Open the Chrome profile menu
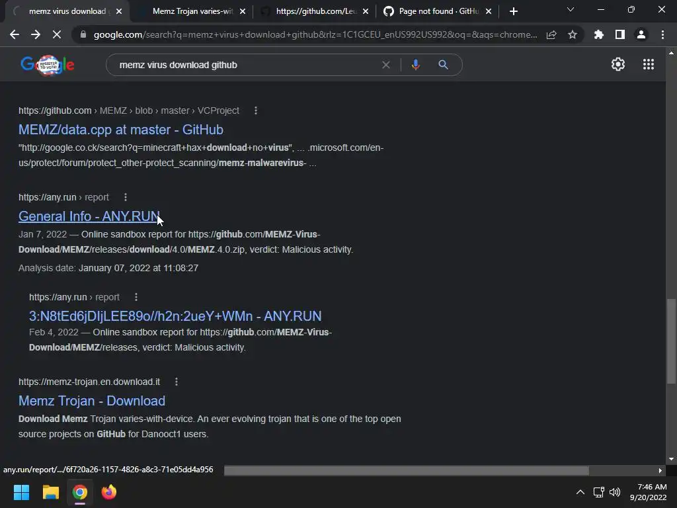The image size is (677, 508). tap(641, 34)
